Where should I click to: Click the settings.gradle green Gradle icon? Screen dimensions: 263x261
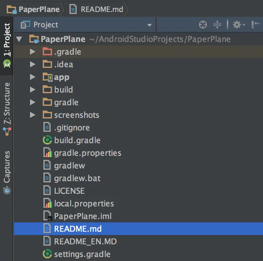[x=47, y=254]
